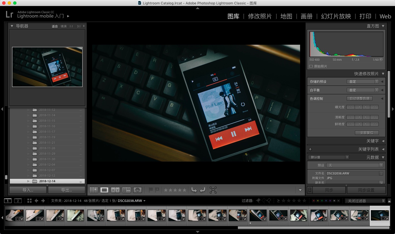Open the 白平衡 dropdown
Screen dimensions: 395x234
pyautogui.click(x=362, y=90)
